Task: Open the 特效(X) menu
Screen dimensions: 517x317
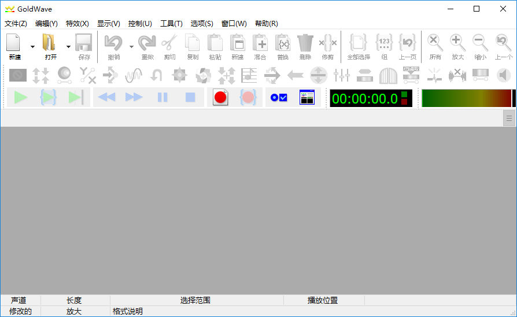Action: click(77, 24)
